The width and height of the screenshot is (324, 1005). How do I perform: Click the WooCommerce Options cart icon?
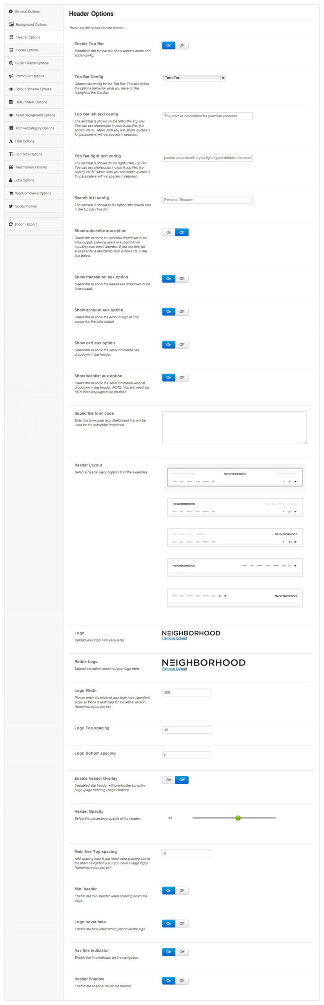coord(11,193)
